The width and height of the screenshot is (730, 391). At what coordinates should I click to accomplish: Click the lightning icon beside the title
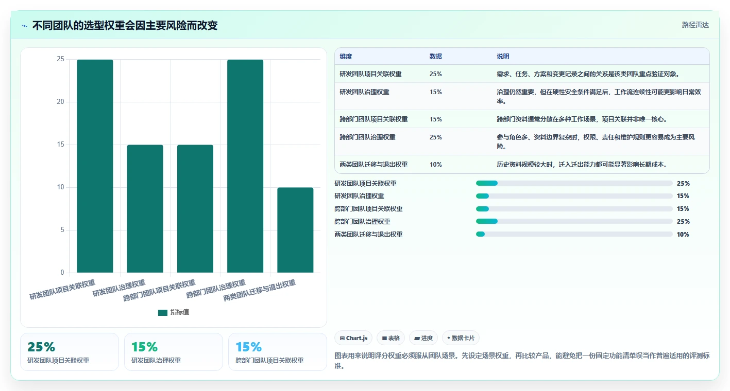(x=24, y=26)
